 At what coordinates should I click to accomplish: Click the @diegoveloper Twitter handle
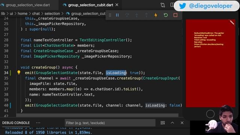point(211,6)
